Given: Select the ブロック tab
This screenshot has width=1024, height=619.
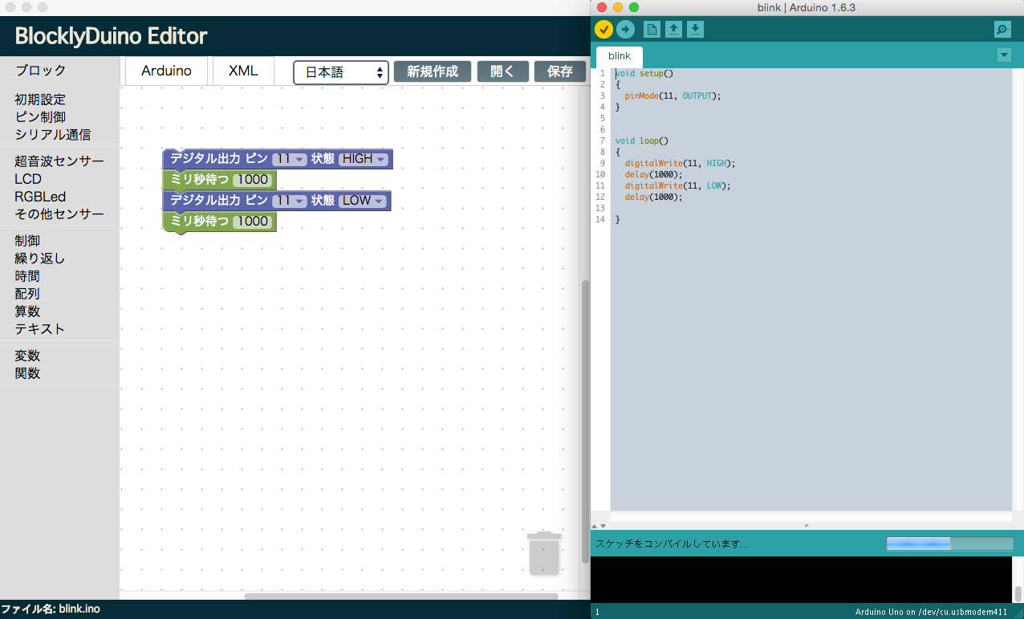Looking at the screenshot, I should 41,71.
